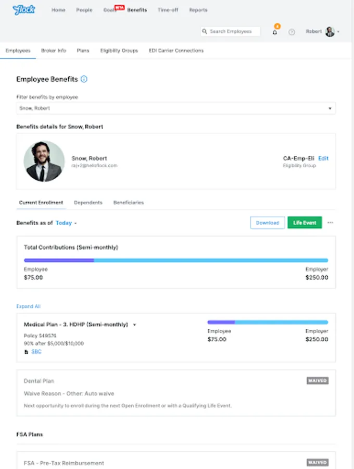Go to the Eligibility Groups tab

click(119, 51)
